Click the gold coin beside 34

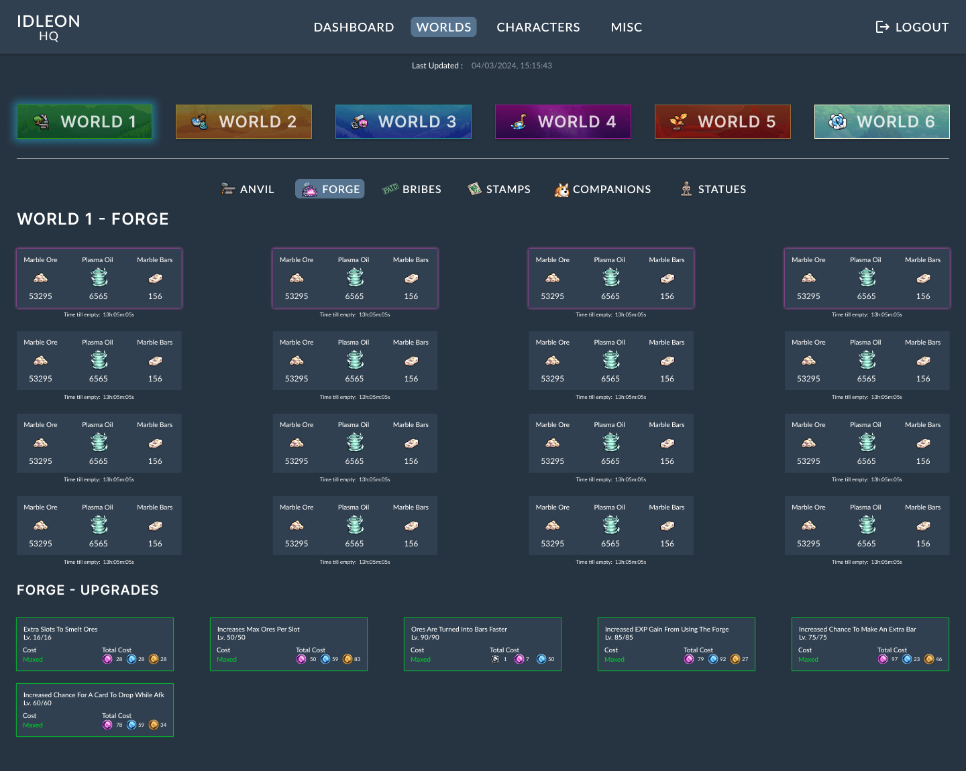(x=154, y=725)
